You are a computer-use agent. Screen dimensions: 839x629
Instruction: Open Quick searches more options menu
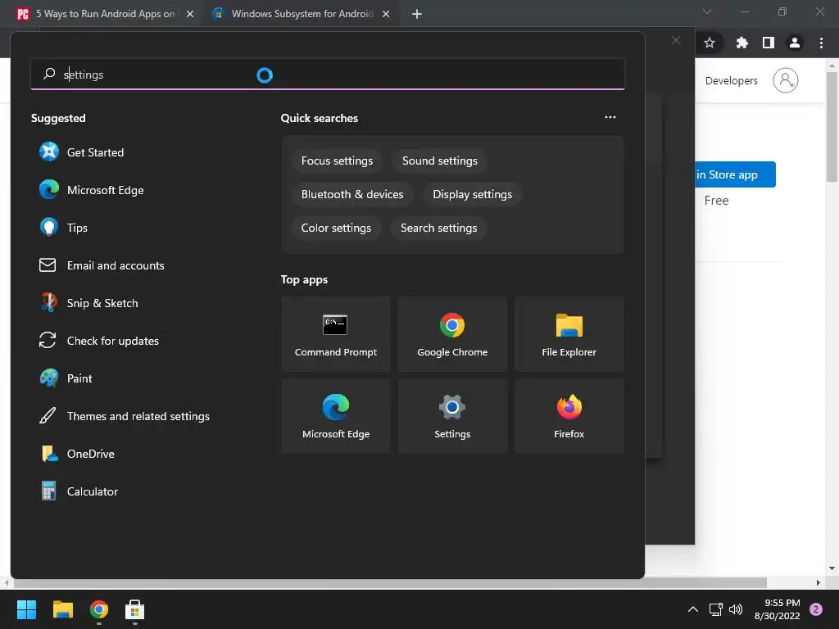610,118
